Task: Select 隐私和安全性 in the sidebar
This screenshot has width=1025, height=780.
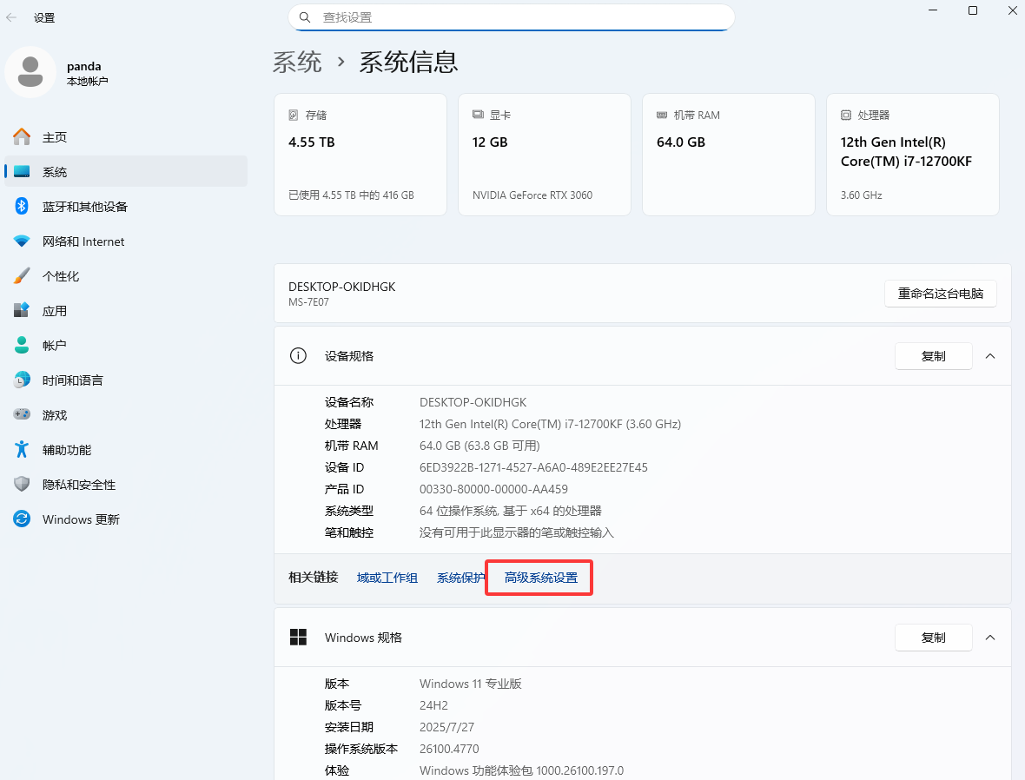Action: (x=125, y=484)
